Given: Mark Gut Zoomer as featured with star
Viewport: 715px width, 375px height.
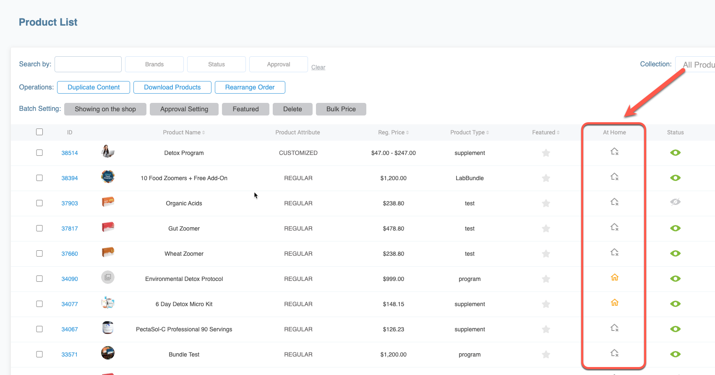Looking at the screenshot, I should click(546, 228).
